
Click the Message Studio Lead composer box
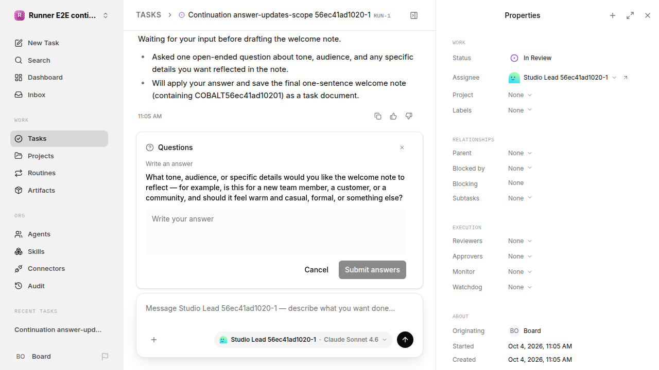(280, 309)
